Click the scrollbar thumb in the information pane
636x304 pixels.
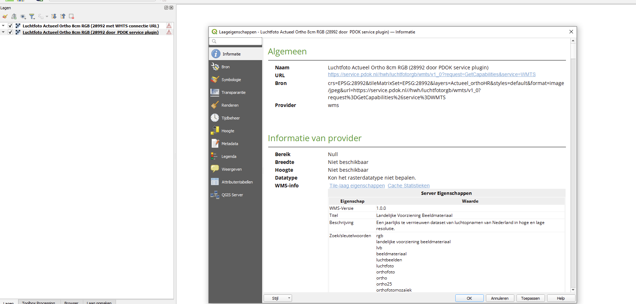pyautogui.click(x=573, y=51)
